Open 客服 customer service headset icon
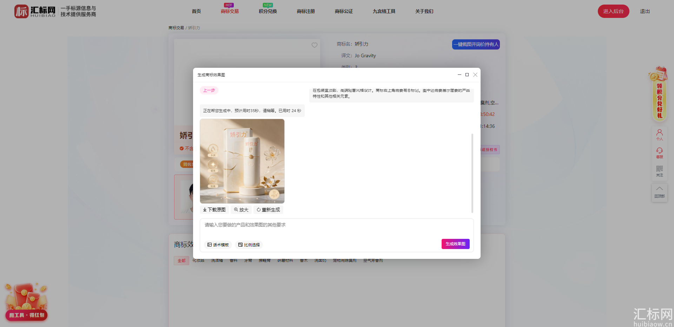This screenshot has height=327, width=674. 660,153
